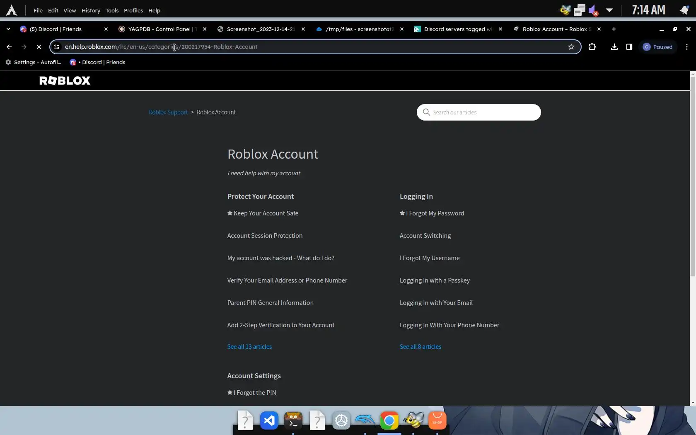Open the clipboard documents tray icon
The width and height of the screenshot is (696, 435).
click(579, 10)
